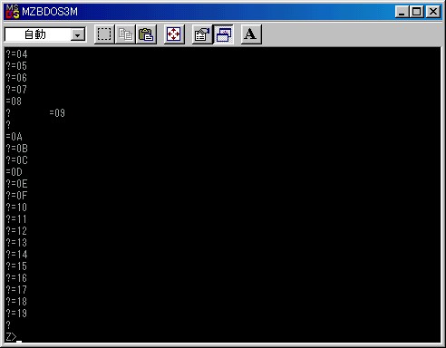Close the MZBDOS3M window
The width and height of the screenshot is (446, 348).
click(x=433, y=12)
